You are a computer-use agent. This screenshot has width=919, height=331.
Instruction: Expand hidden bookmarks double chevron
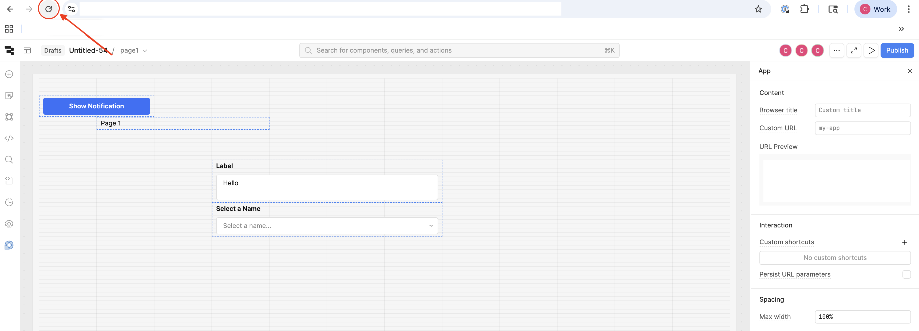pos(901,29)
